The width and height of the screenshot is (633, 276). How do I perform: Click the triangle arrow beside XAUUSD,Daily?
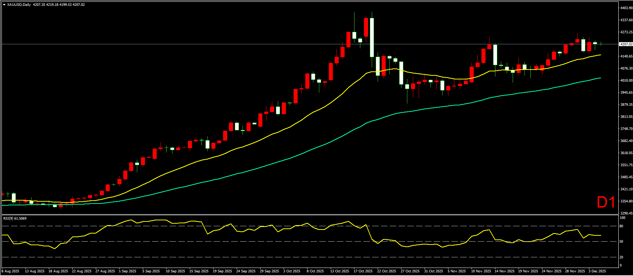pyautogui.click(x=4, y=5)
